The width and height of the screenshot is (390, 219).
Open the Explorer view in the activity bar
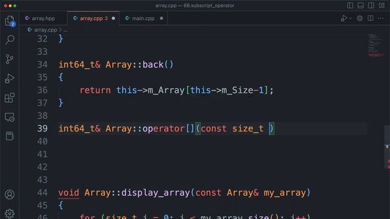coord(10,20)
